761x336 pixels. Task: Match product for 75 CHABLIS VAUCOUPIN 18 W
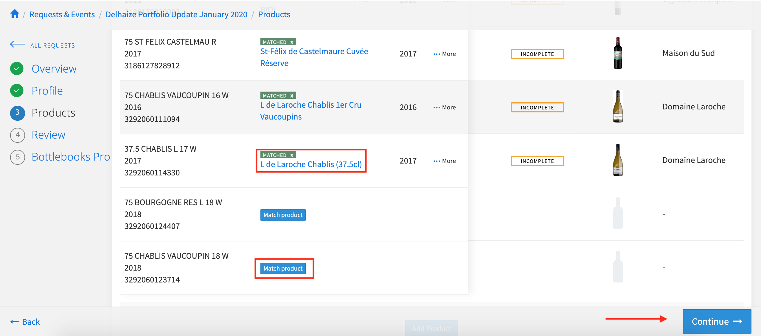283,269
